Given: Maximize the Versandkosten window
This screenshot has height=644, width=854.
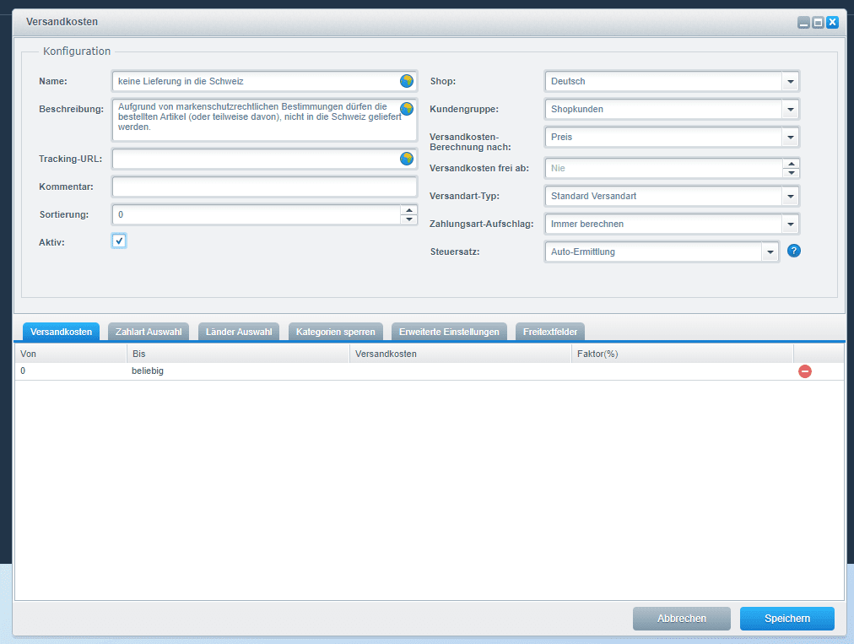Looking at the screenshot, I should click(818, 23).
